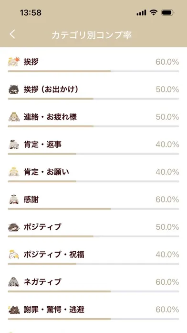Tap the 肯定・返事 character icon
The width and height of the screenshot is (187, 333).
point(14,144)
